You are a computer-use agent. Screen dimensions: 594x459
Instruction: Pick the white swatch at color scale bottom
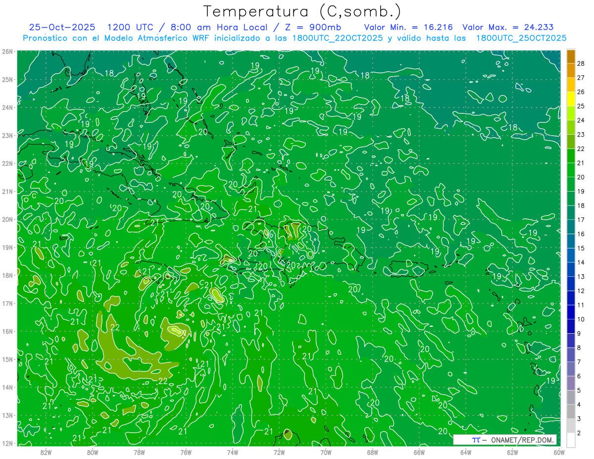(x=571, y=439)
